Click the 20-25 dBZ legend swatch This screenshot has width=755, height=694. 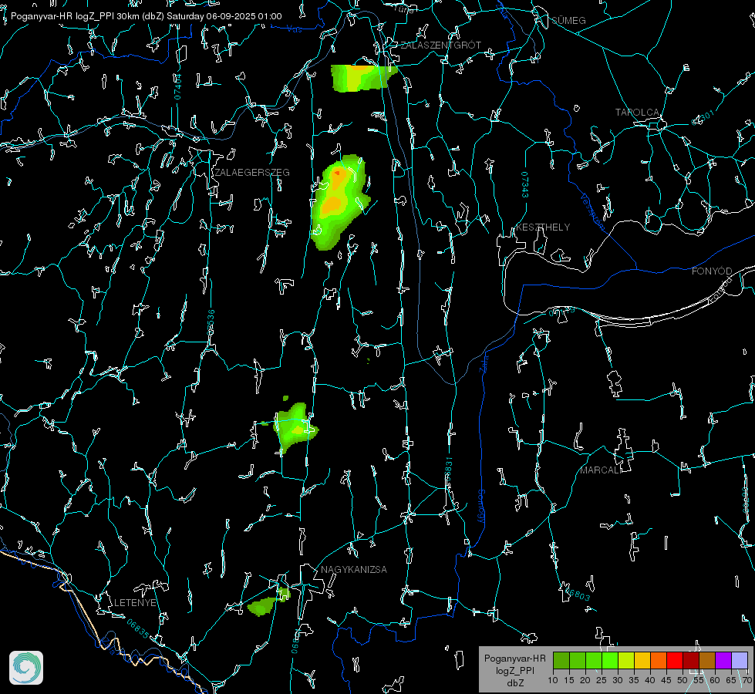point(594,660)
